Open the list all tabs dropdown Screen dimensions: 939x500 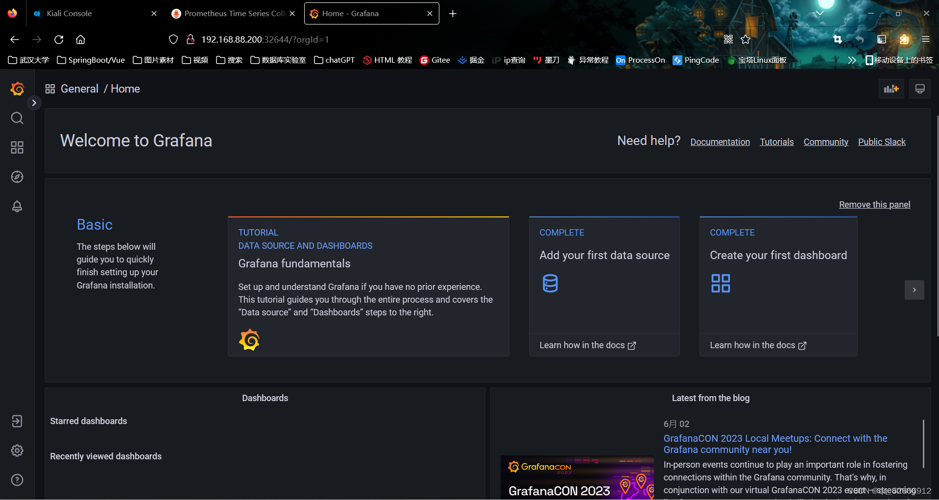click(x=819, y=14)
